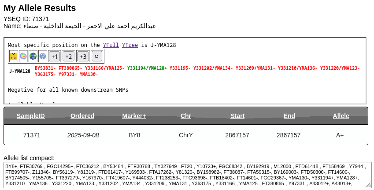374x190 pixels.
Task: Sort by Marker+ column header
Action: (134, 116)
